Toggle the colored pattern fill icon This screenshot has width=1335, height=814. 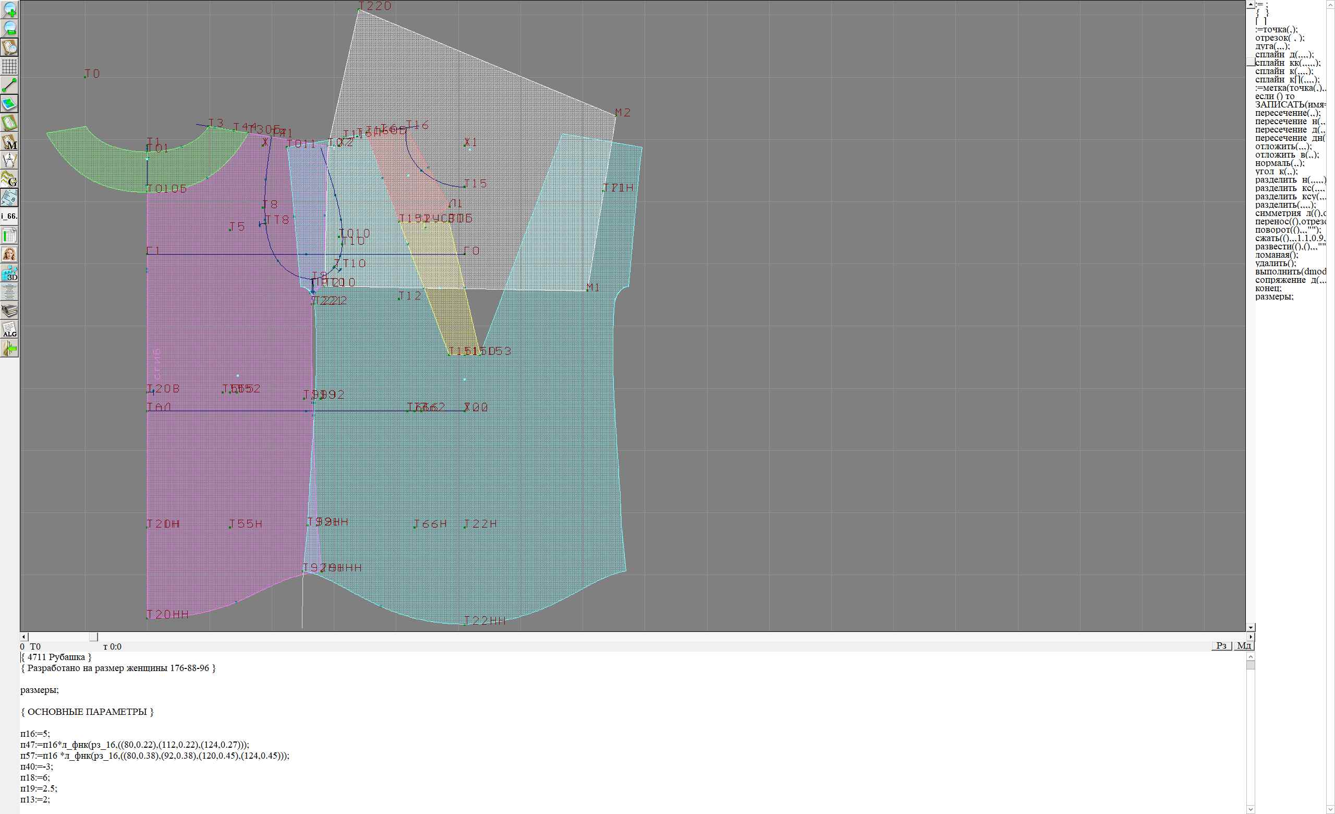[10, 103]
